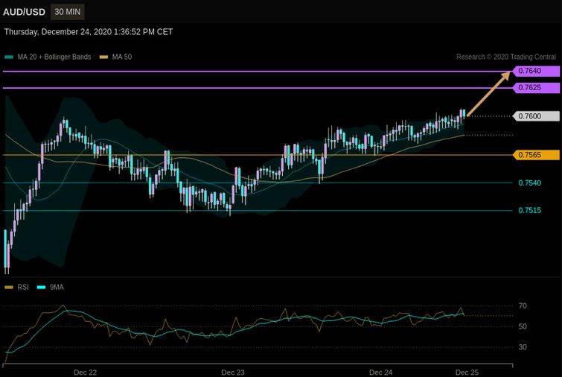Click the MA 20 + Bollinger Bands teal swatch
The height and width of the screenshot is (377, 562).
(x=9, y=57)
